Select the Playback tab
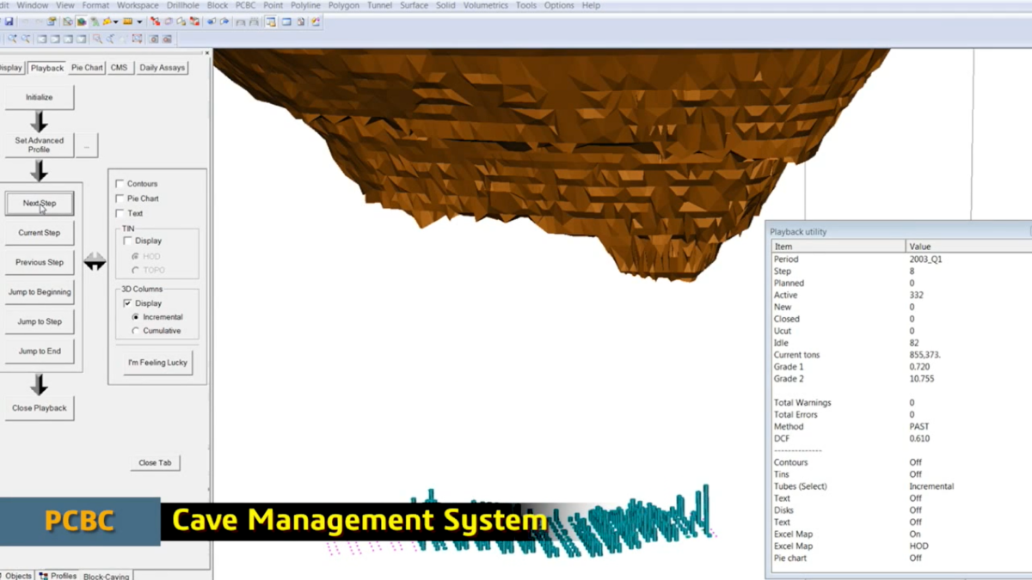The image size is (1032, 580). 46,68
